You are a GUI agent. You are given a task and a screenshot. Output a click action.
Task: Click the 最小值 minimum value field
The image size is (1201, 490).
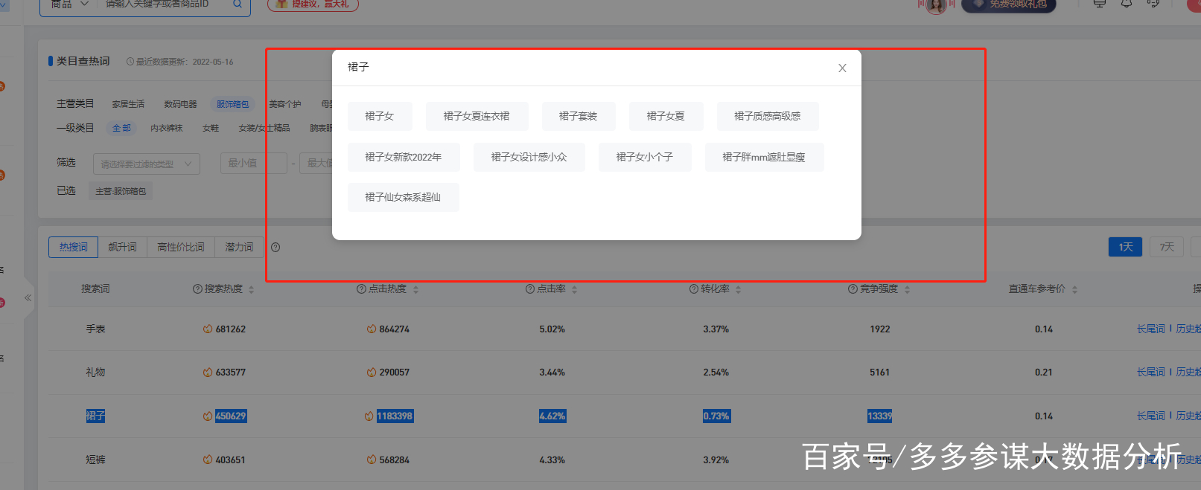point(253,163)
